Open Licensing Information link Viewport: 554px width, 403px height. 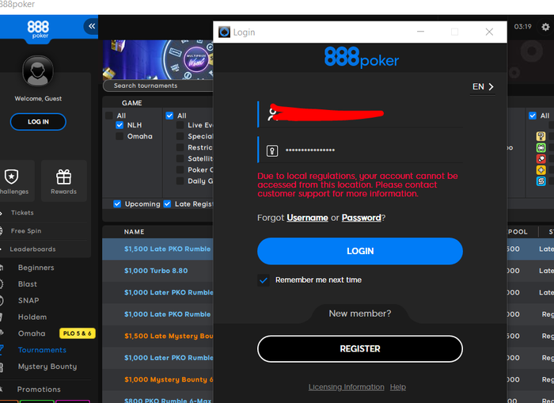coord(347,387)
